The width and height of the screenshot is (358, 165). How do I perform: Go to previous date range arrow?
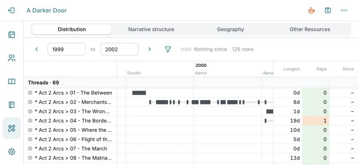coord(36,49)
